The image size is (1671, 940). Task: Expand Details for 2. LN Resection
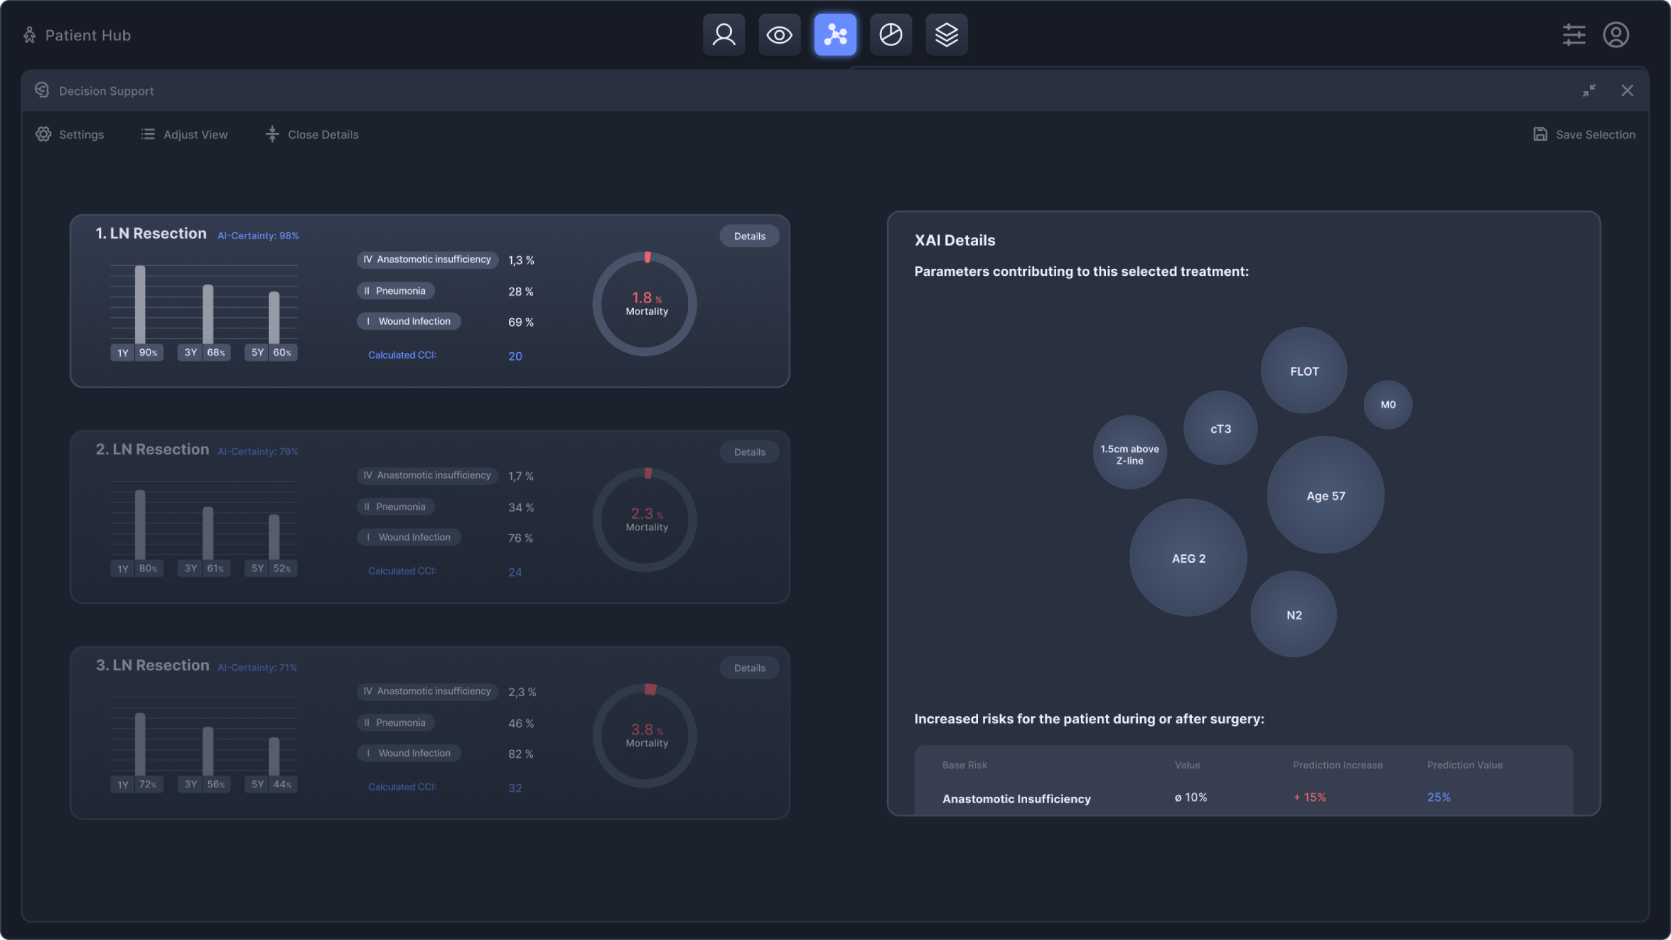coord(749,452)
